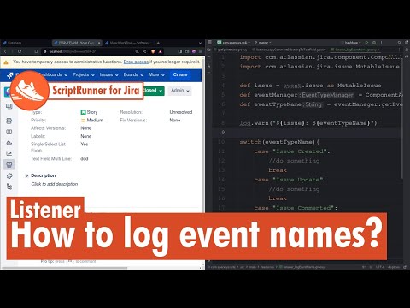Viewport: 410px width, 308px height.
Task: Click the Jira logo in the navigation bar
Action: point(10,75)
